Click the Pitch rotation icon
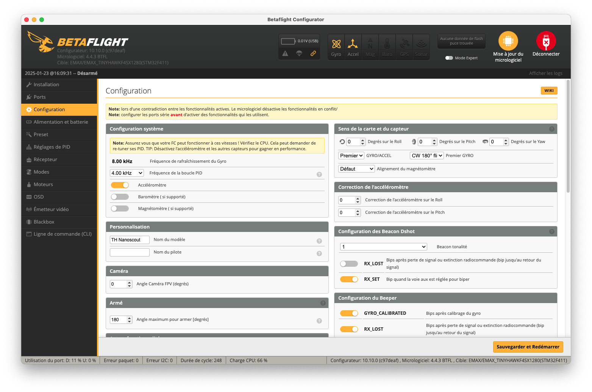Screen dimensions: 592x392 414,142
